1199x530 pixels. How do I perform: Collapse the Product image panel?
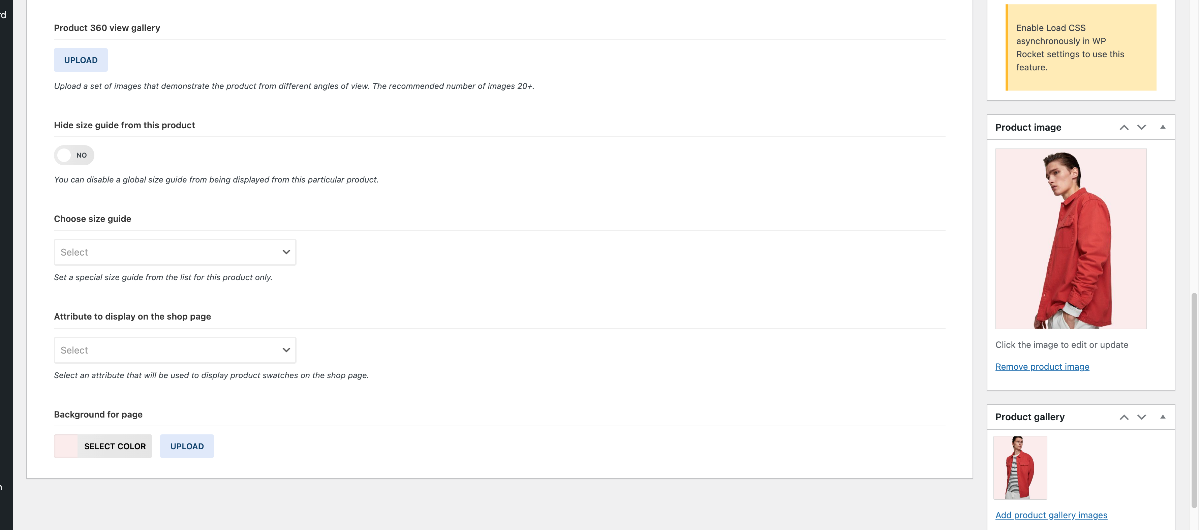click(1162, 127)
